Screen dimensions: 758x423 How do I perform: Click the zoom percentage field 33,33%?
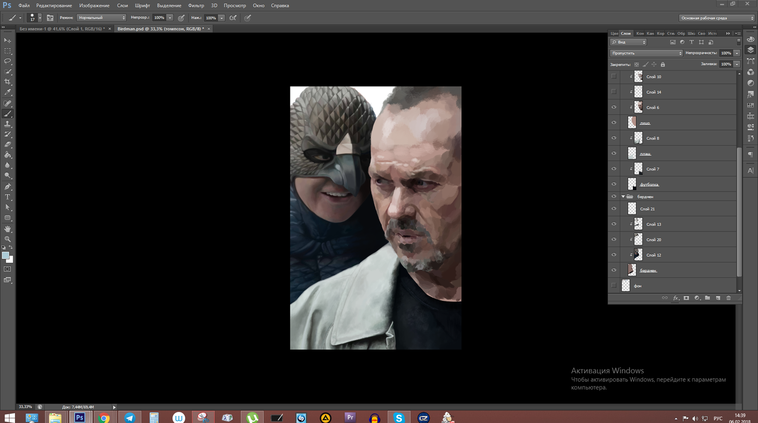26,407
